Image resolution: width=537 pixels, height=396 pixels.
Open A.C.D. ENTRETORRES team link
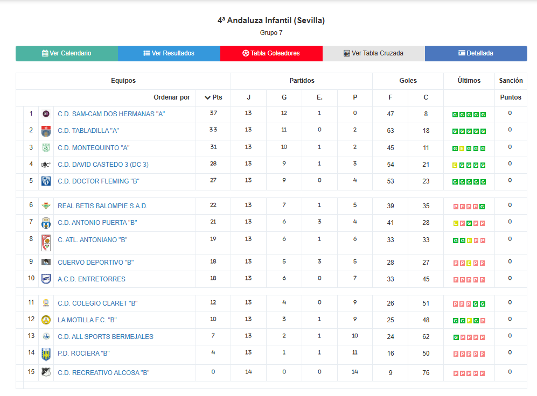(x=92, y=279)
